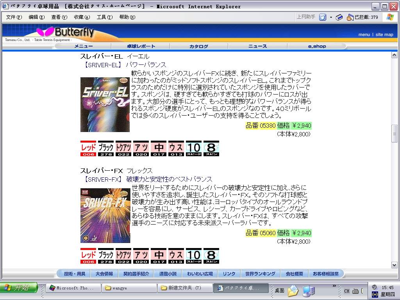Click アツ 020 icon under Sriver-EL
This screenshot has height=300, width=400.
tap(141, 148)
